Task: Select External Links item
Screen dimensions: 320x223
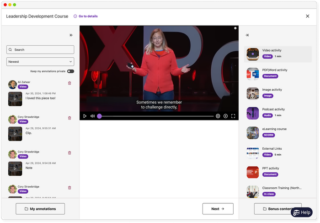Action: pyautogui.click(x=278, y=152)
